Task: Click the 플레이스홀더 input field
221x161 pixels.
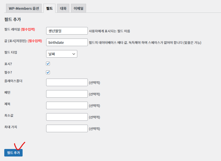Action: click(x=67, y=82)
